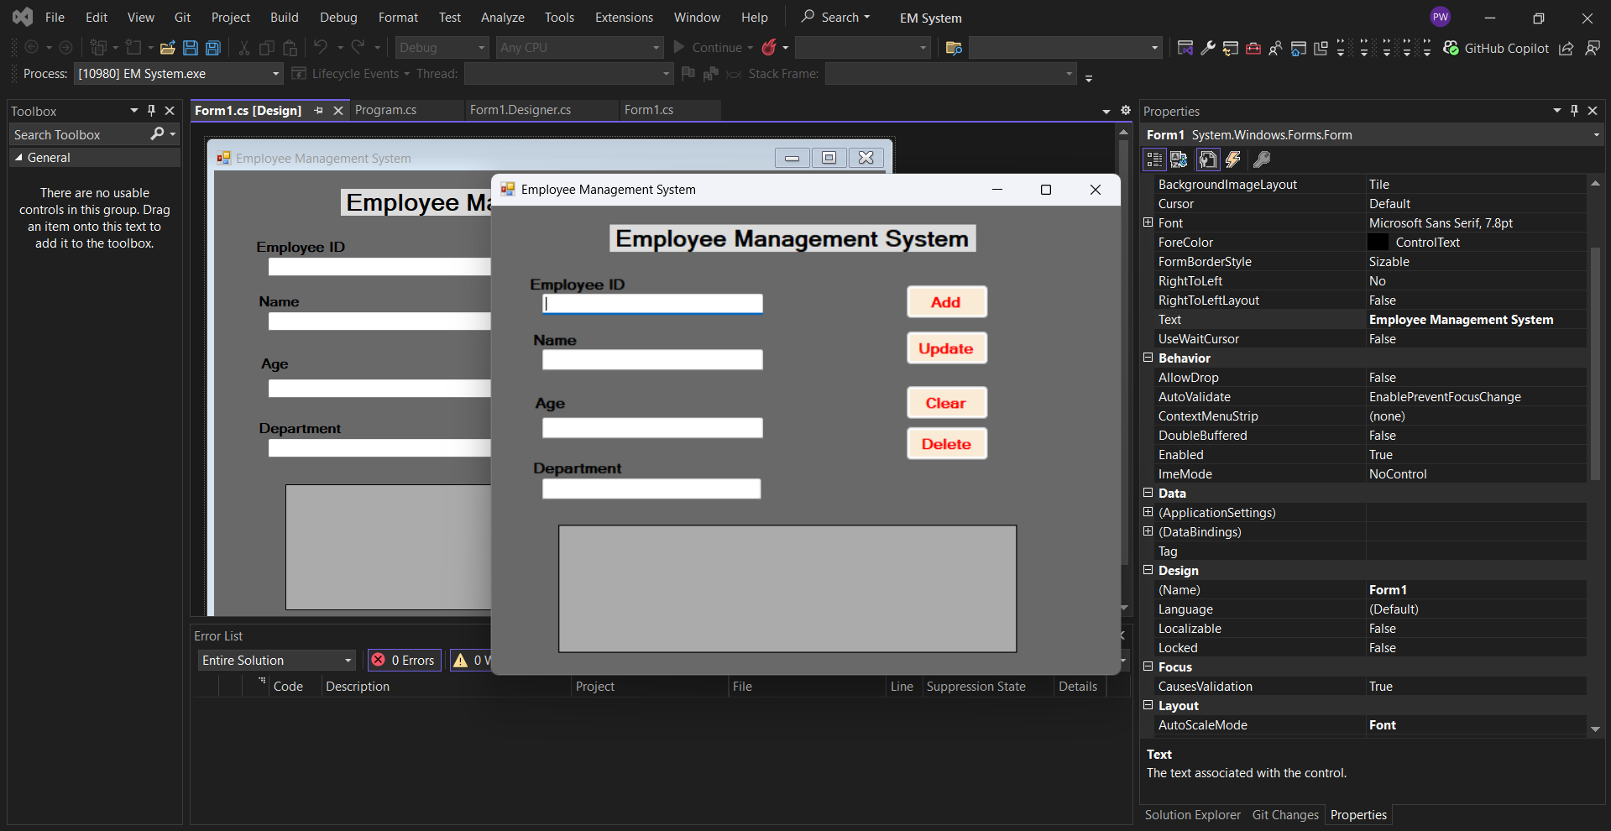Screen dimensions: 1611x831
Task: Click the ForeColor black color swatch
Action: [x=1378, y=243]
